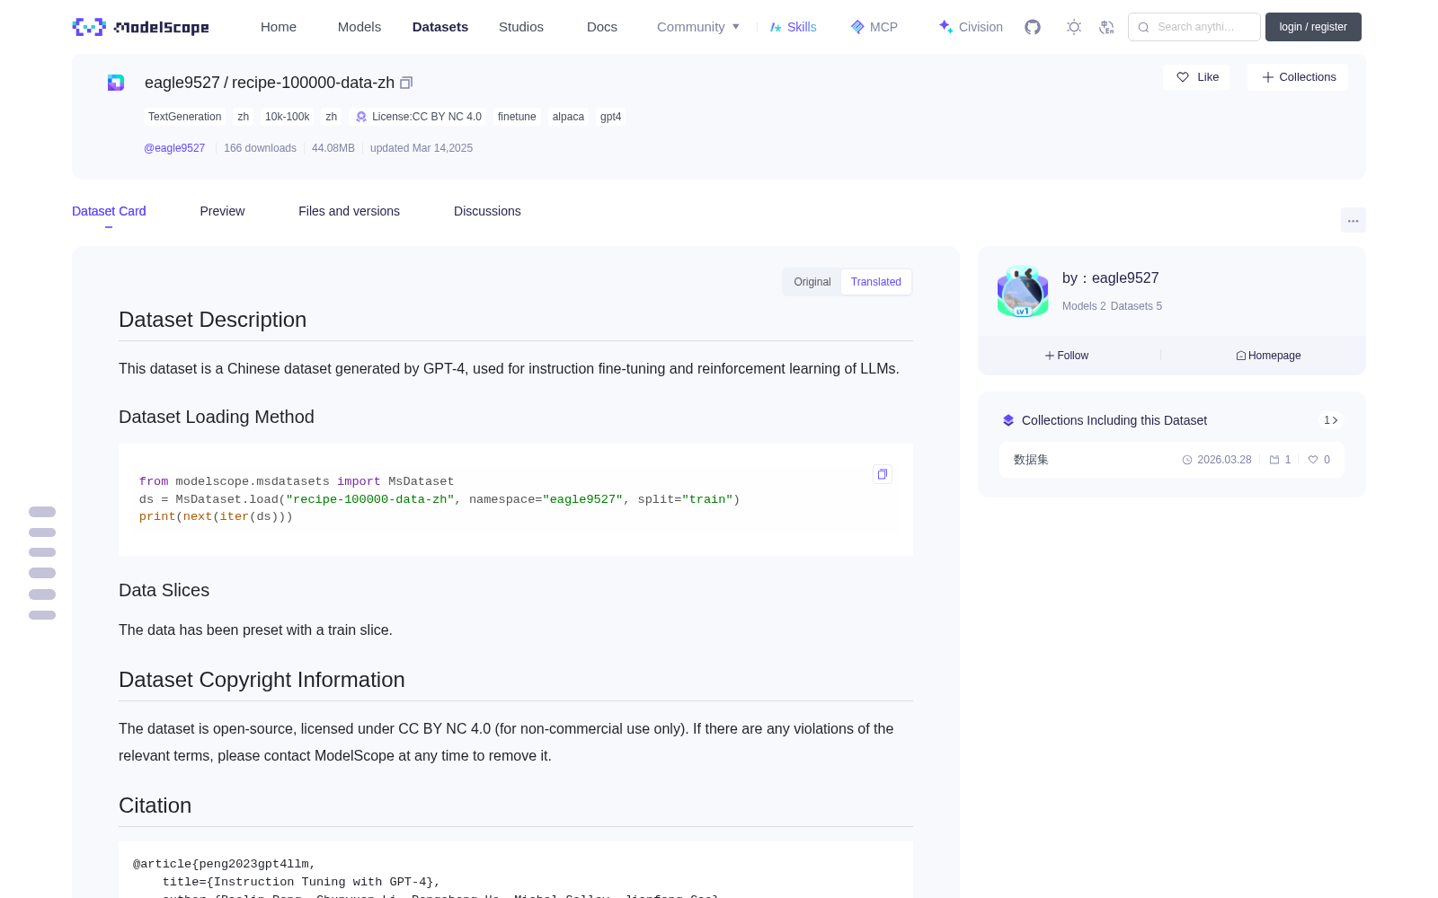This screenshot has width=1438, height=898.
Task: Click the license badge icon
Action: (361, 117)
